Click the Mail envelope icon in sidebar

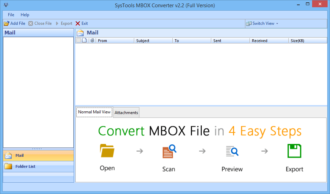click(8, 155)
